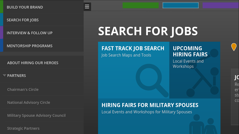Click the magnifying glass graphic
239x134 pixels.
(152, 80)
